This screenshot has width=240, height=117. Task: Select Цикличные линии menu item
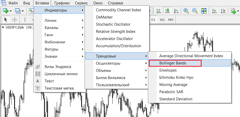pos(59,74)
